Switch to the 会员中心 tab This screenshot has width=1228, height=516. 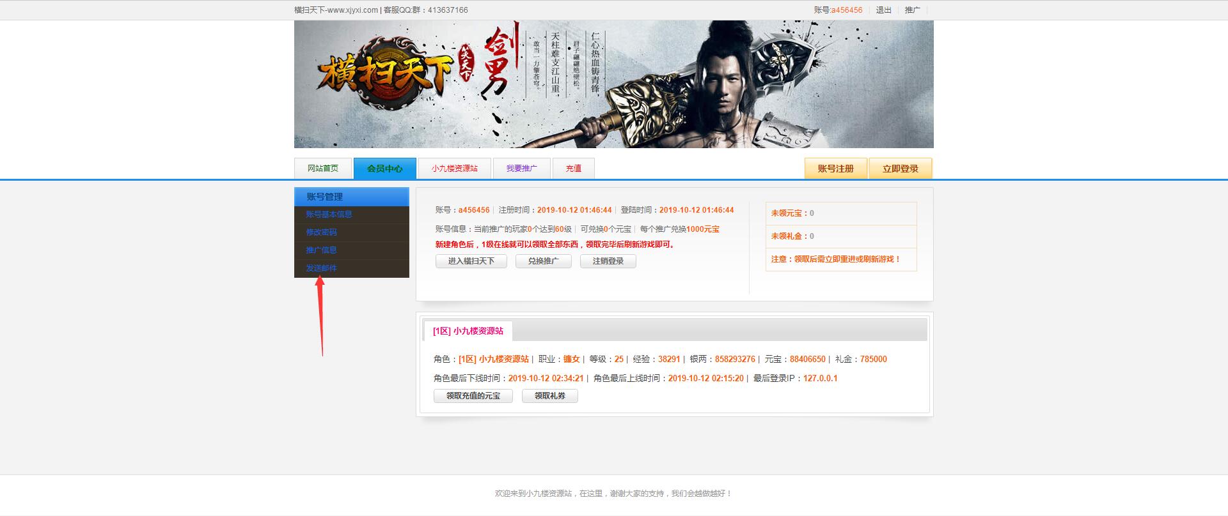point(384,169)
